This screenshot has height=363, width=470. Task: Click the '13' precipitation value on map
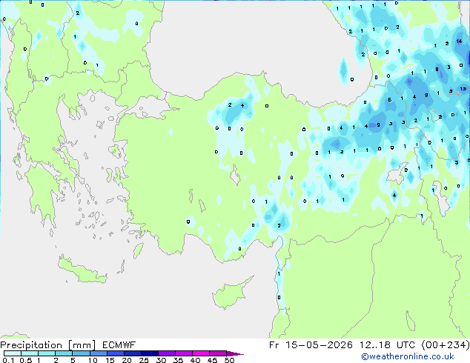463,89
